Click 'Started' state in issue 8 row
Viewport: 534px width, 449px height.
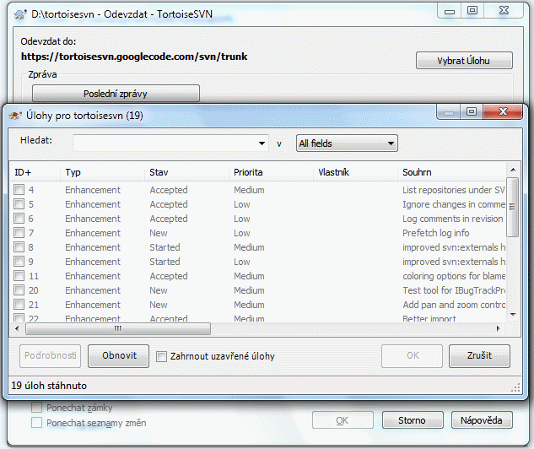[x=165, y=247]
